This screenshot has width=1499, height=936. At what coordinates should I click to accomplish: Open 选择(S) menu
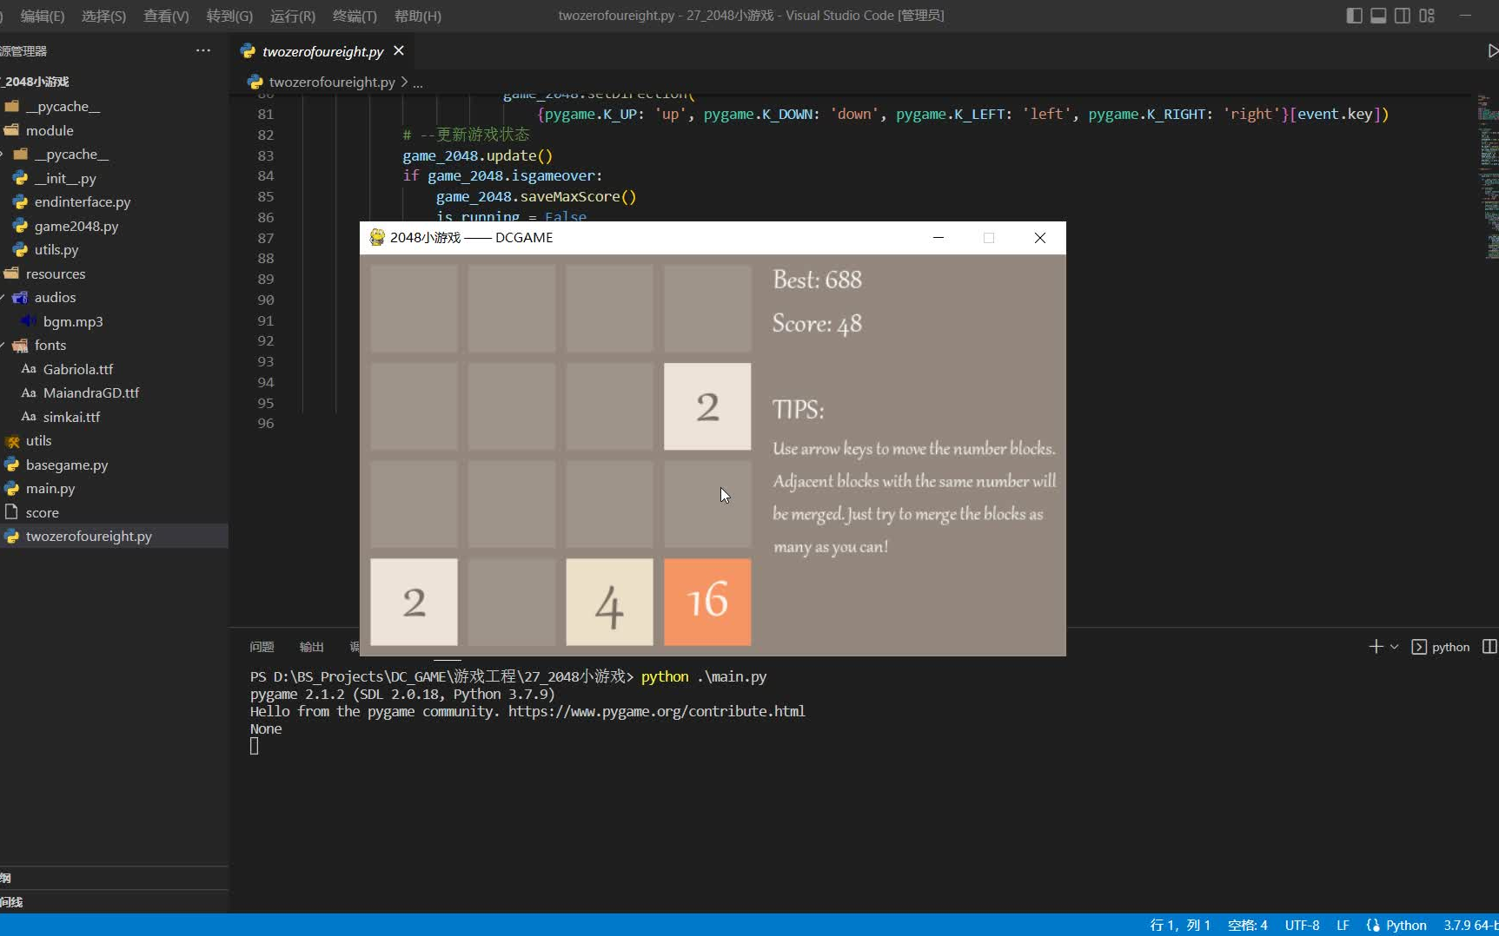click(x=103, y=16)
